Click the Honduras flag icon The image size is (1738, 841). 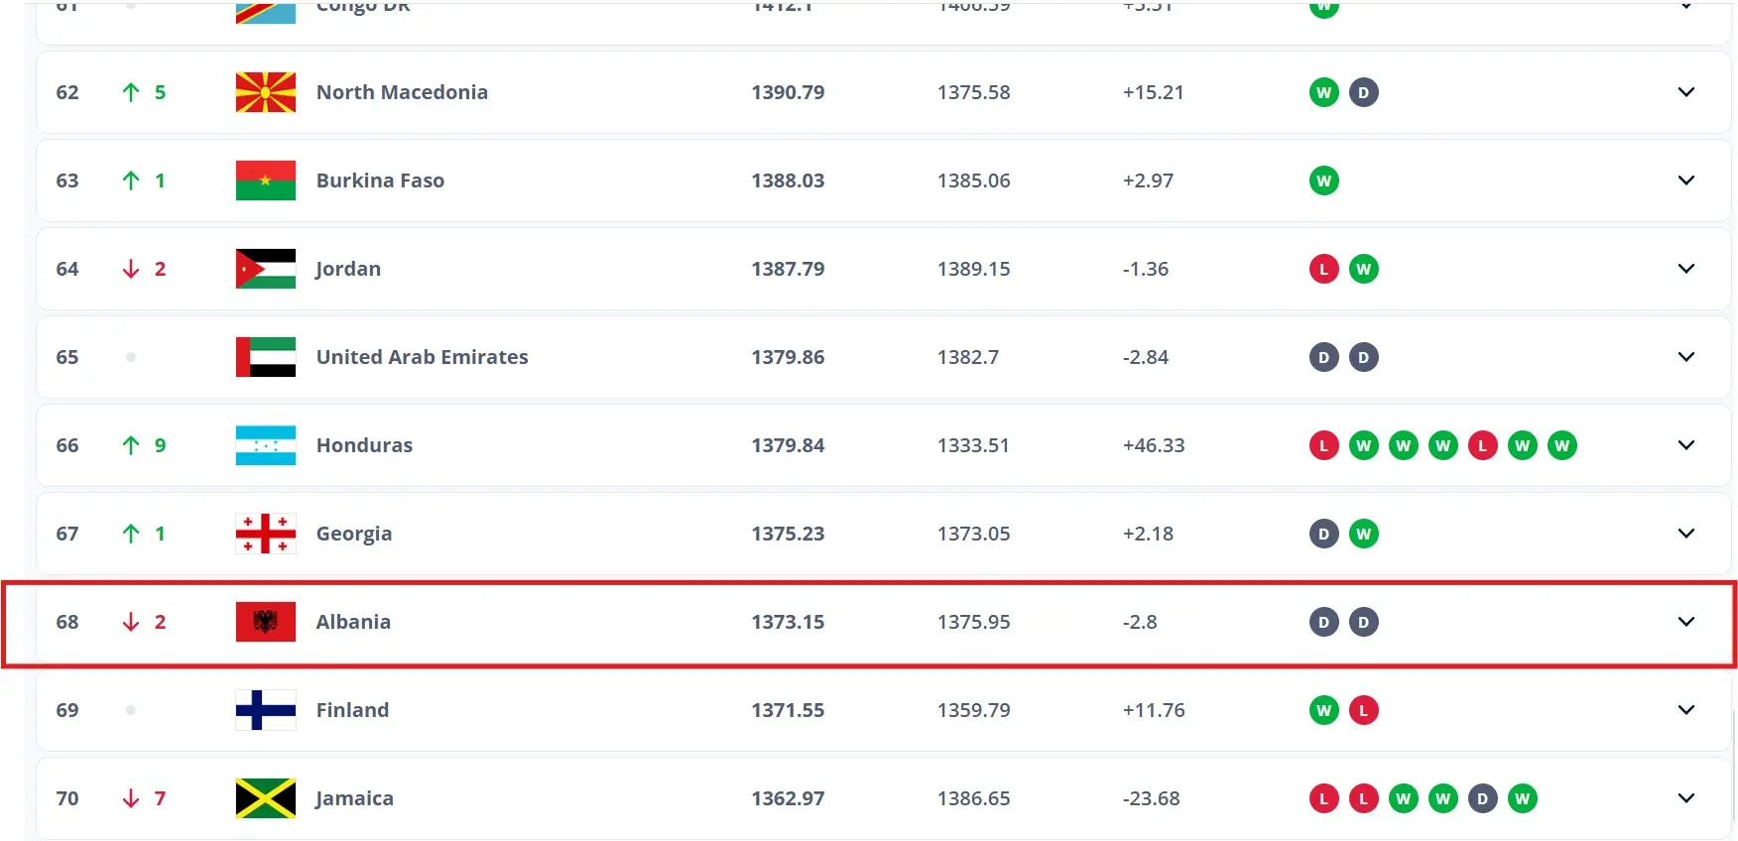point(266,445)
